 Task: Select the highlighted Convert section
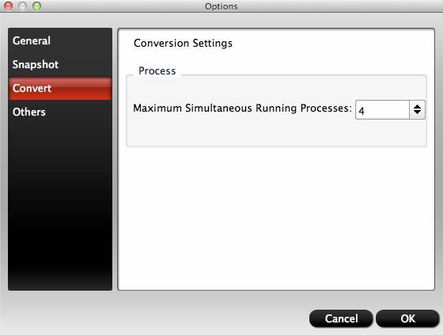coord(60,88)
